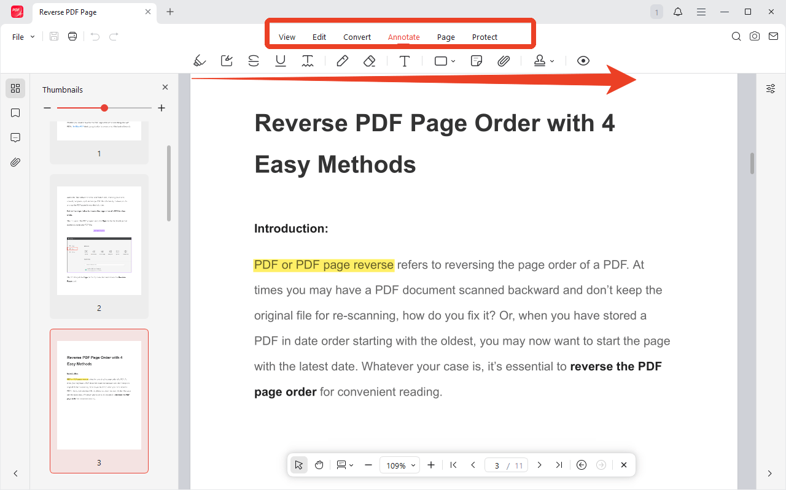
Task: Pick the Pencil drawing tool
Action: (x=343, y=61)
